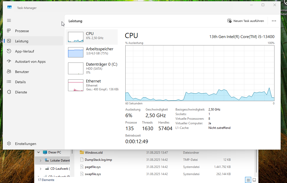The width and height of the screenshot is (287, 183).
Task: Select the Arbeitsspeicher performance entry
Action: coord(92,52)
